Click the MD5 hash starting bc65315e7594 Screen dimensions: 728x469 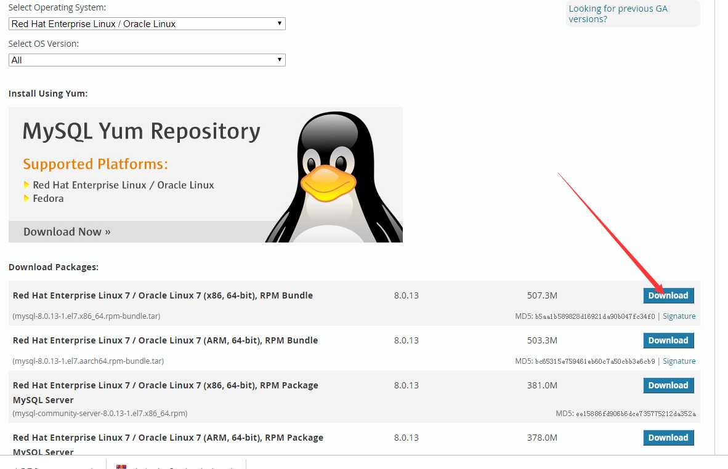point(595,361)
